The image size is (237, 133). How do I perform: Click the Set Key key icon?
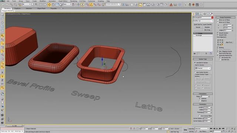tap(185, 130)
